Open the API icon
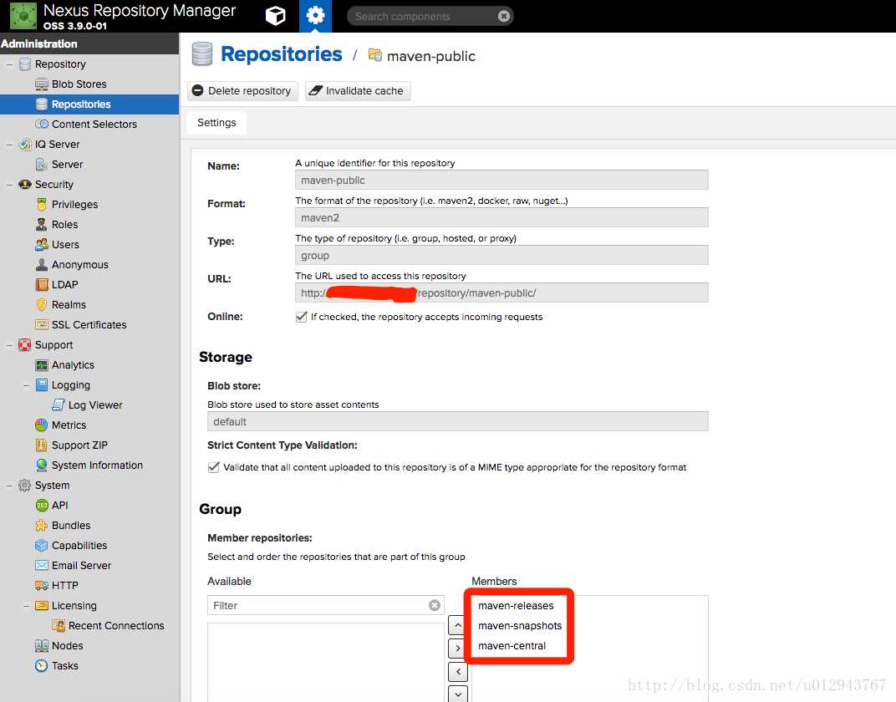Screen dimensions: 896x702 pyautogui.click(x=41, y=505)
